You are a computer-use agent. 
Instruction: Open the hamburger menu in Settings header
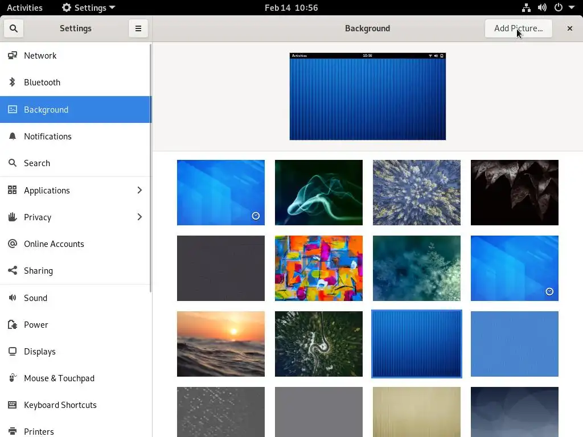click(x=138, y=28)
